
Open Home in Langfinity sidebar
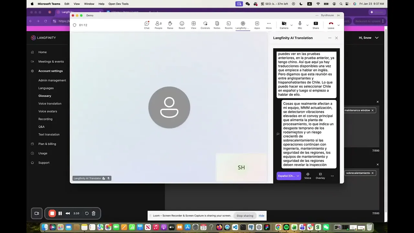tap(42, 52)
